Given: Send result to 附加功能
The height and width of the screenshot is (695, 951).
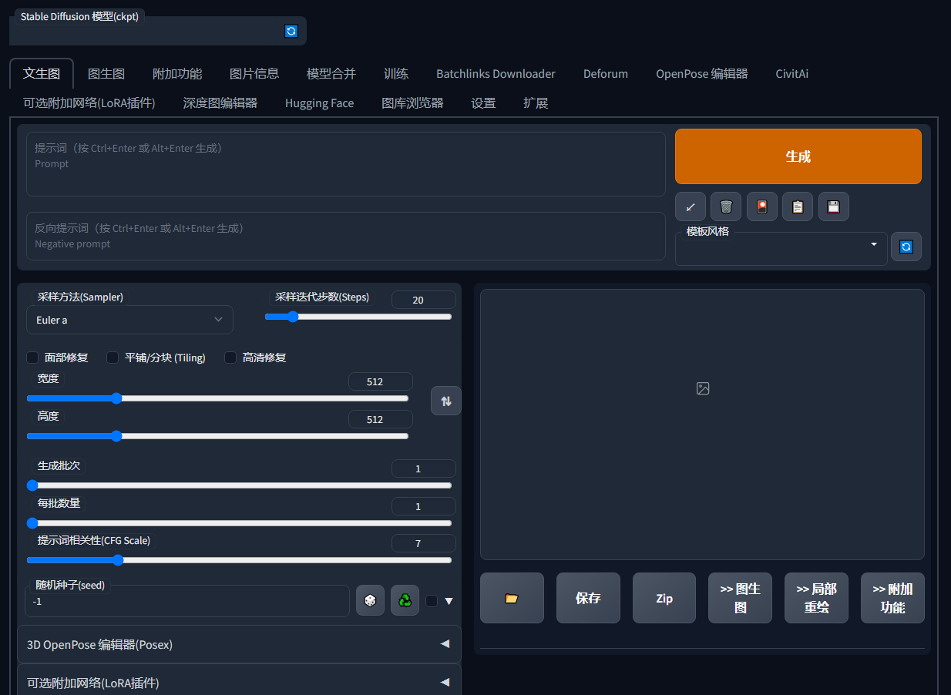Looking at the screenshot, I should (x=892, y=598).
